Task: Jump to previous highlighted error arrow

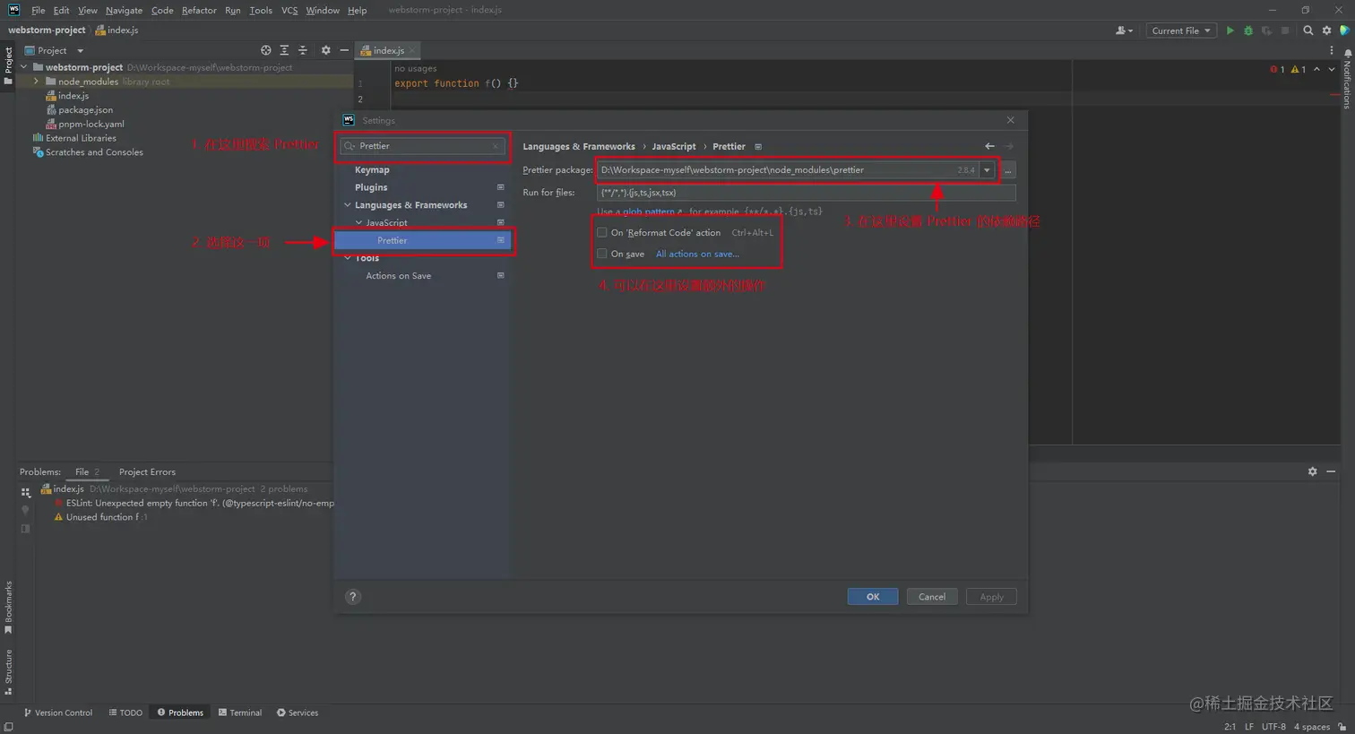Action: 1316,69
